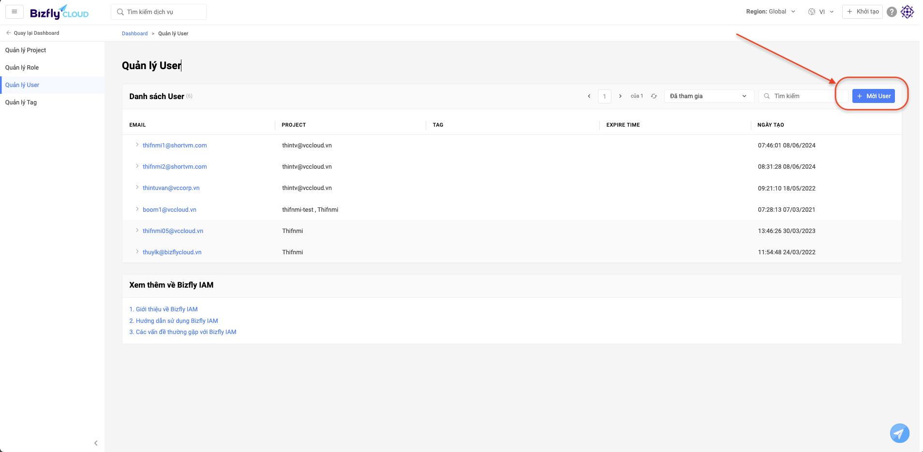Open the Region Global dropdown

[x=770, y=12]
